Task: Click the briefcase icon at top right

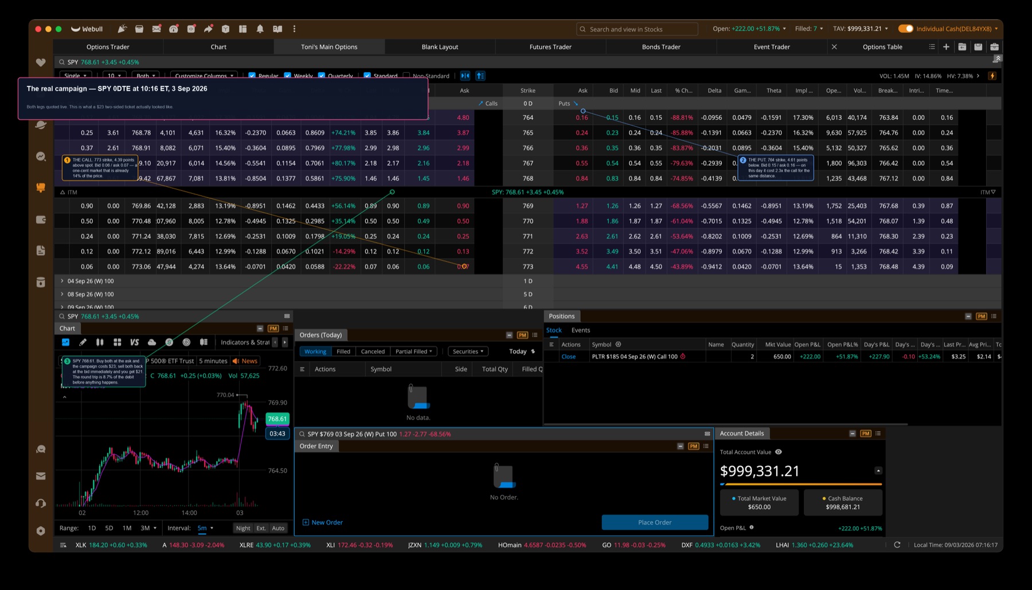Action: click(994, 47)
